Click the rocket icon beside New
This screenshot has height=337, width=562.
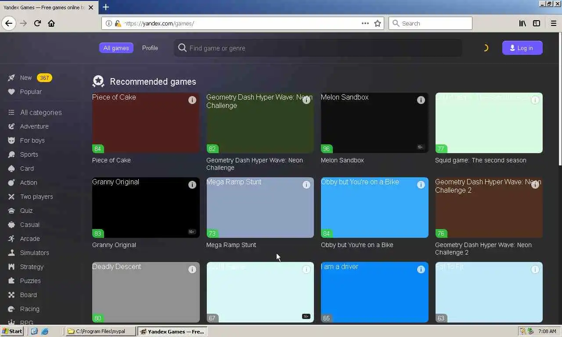11,78
